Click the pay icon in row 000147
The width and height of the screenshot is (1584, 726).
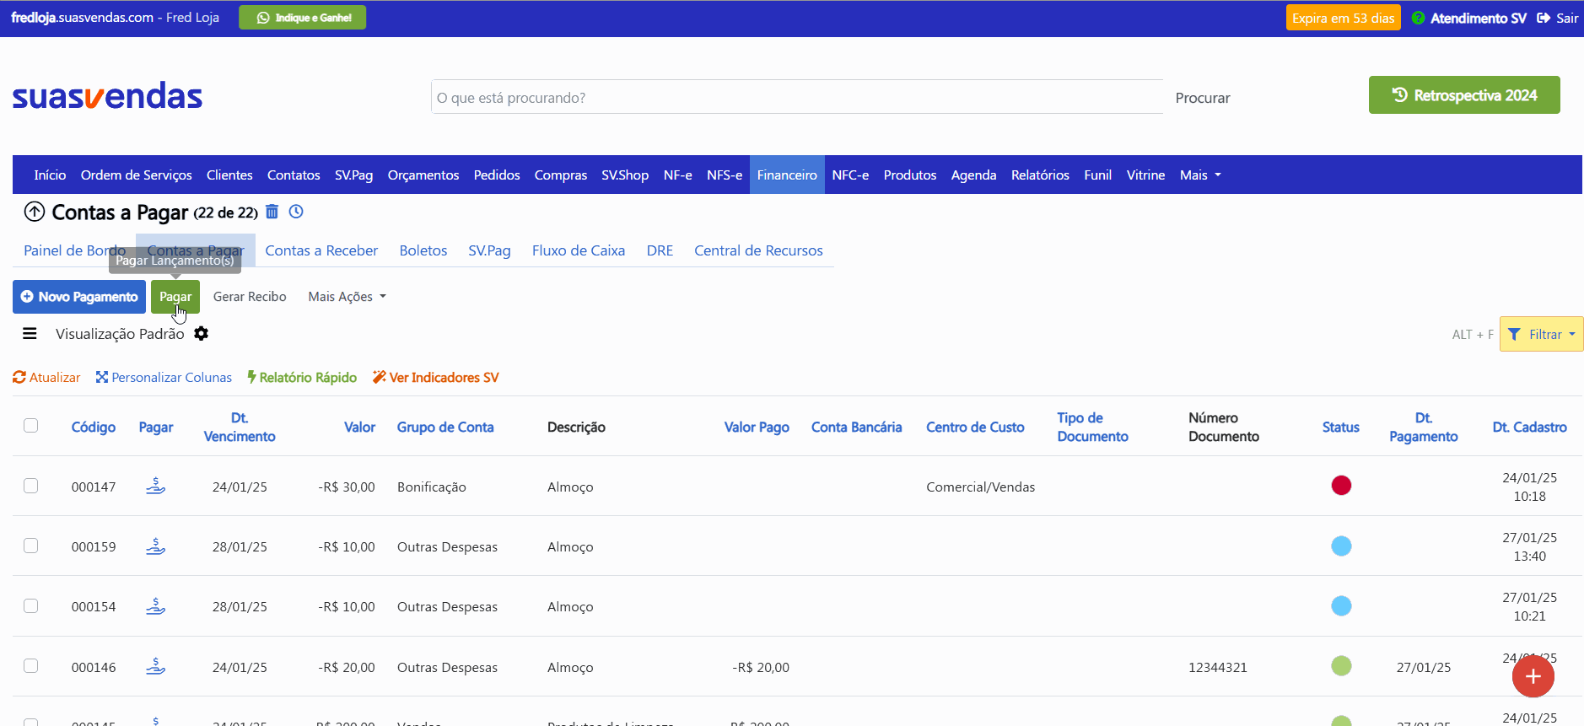click(155, 486)
